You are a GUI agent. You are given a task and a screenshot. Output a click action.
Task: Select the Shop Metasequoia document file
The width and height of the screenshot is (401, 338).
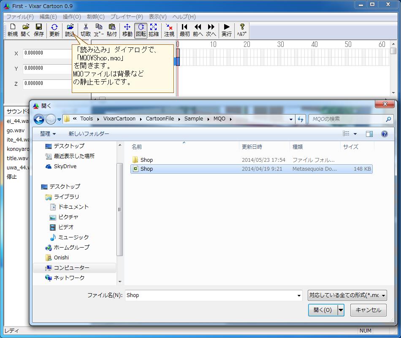(147, 169)
